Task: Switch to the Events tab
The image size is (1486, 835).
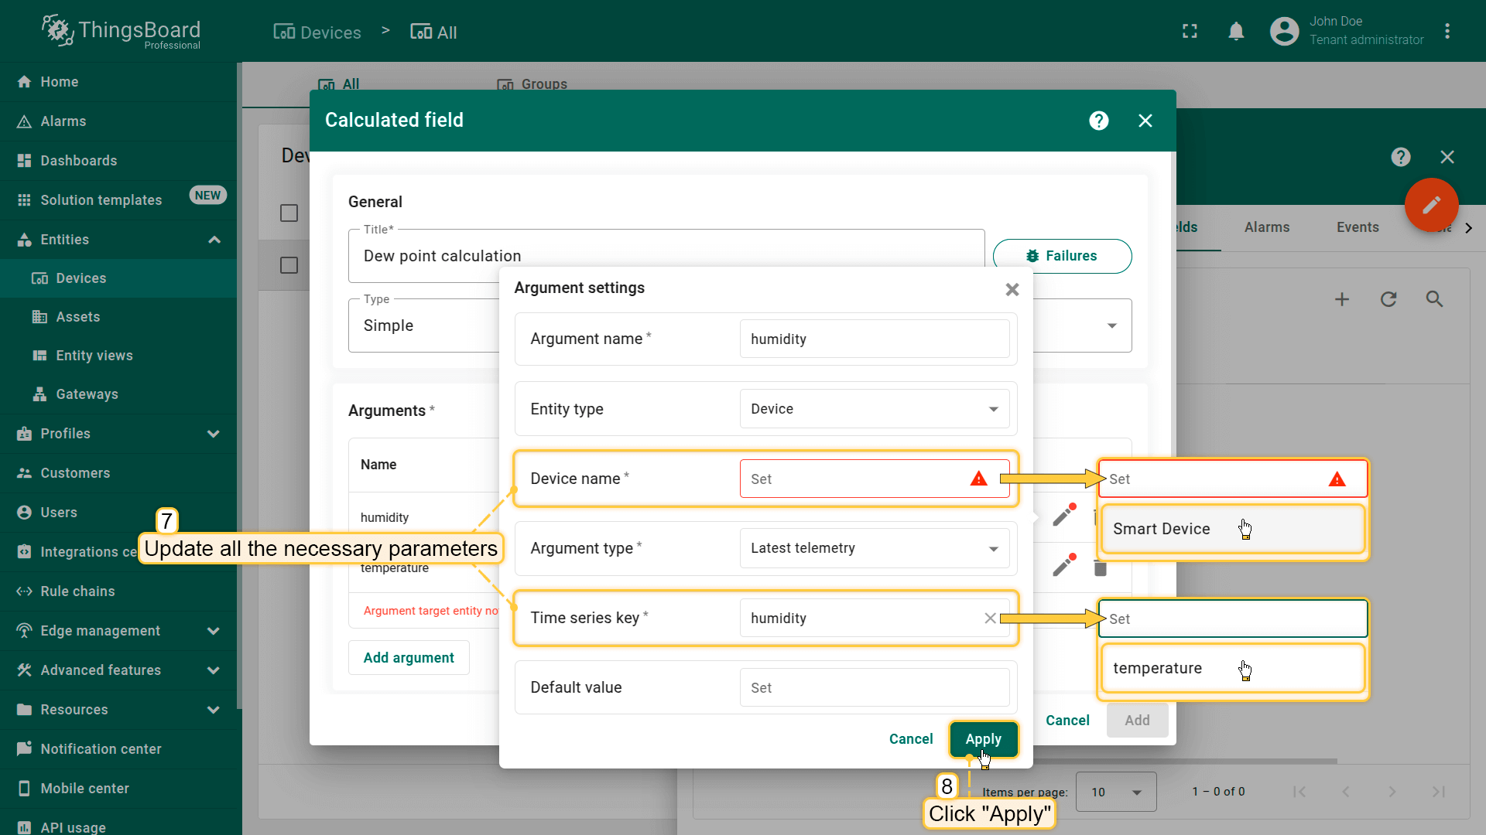Action: click(1357, 227)
